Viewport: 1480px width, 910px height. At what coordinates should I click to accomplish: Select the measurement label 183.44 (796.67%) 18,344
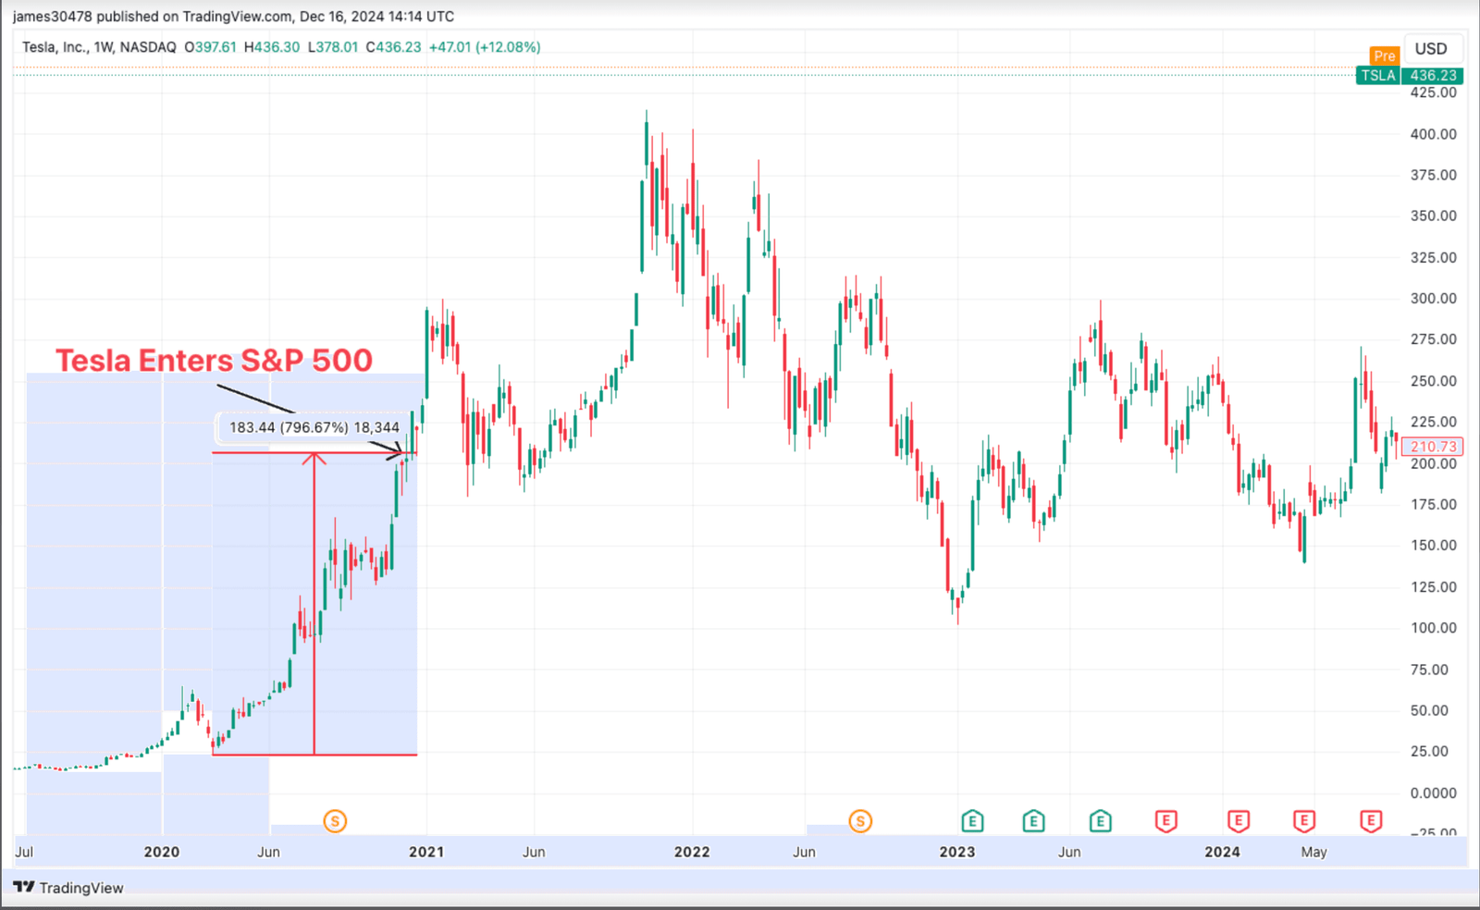[x=314, y=427]
